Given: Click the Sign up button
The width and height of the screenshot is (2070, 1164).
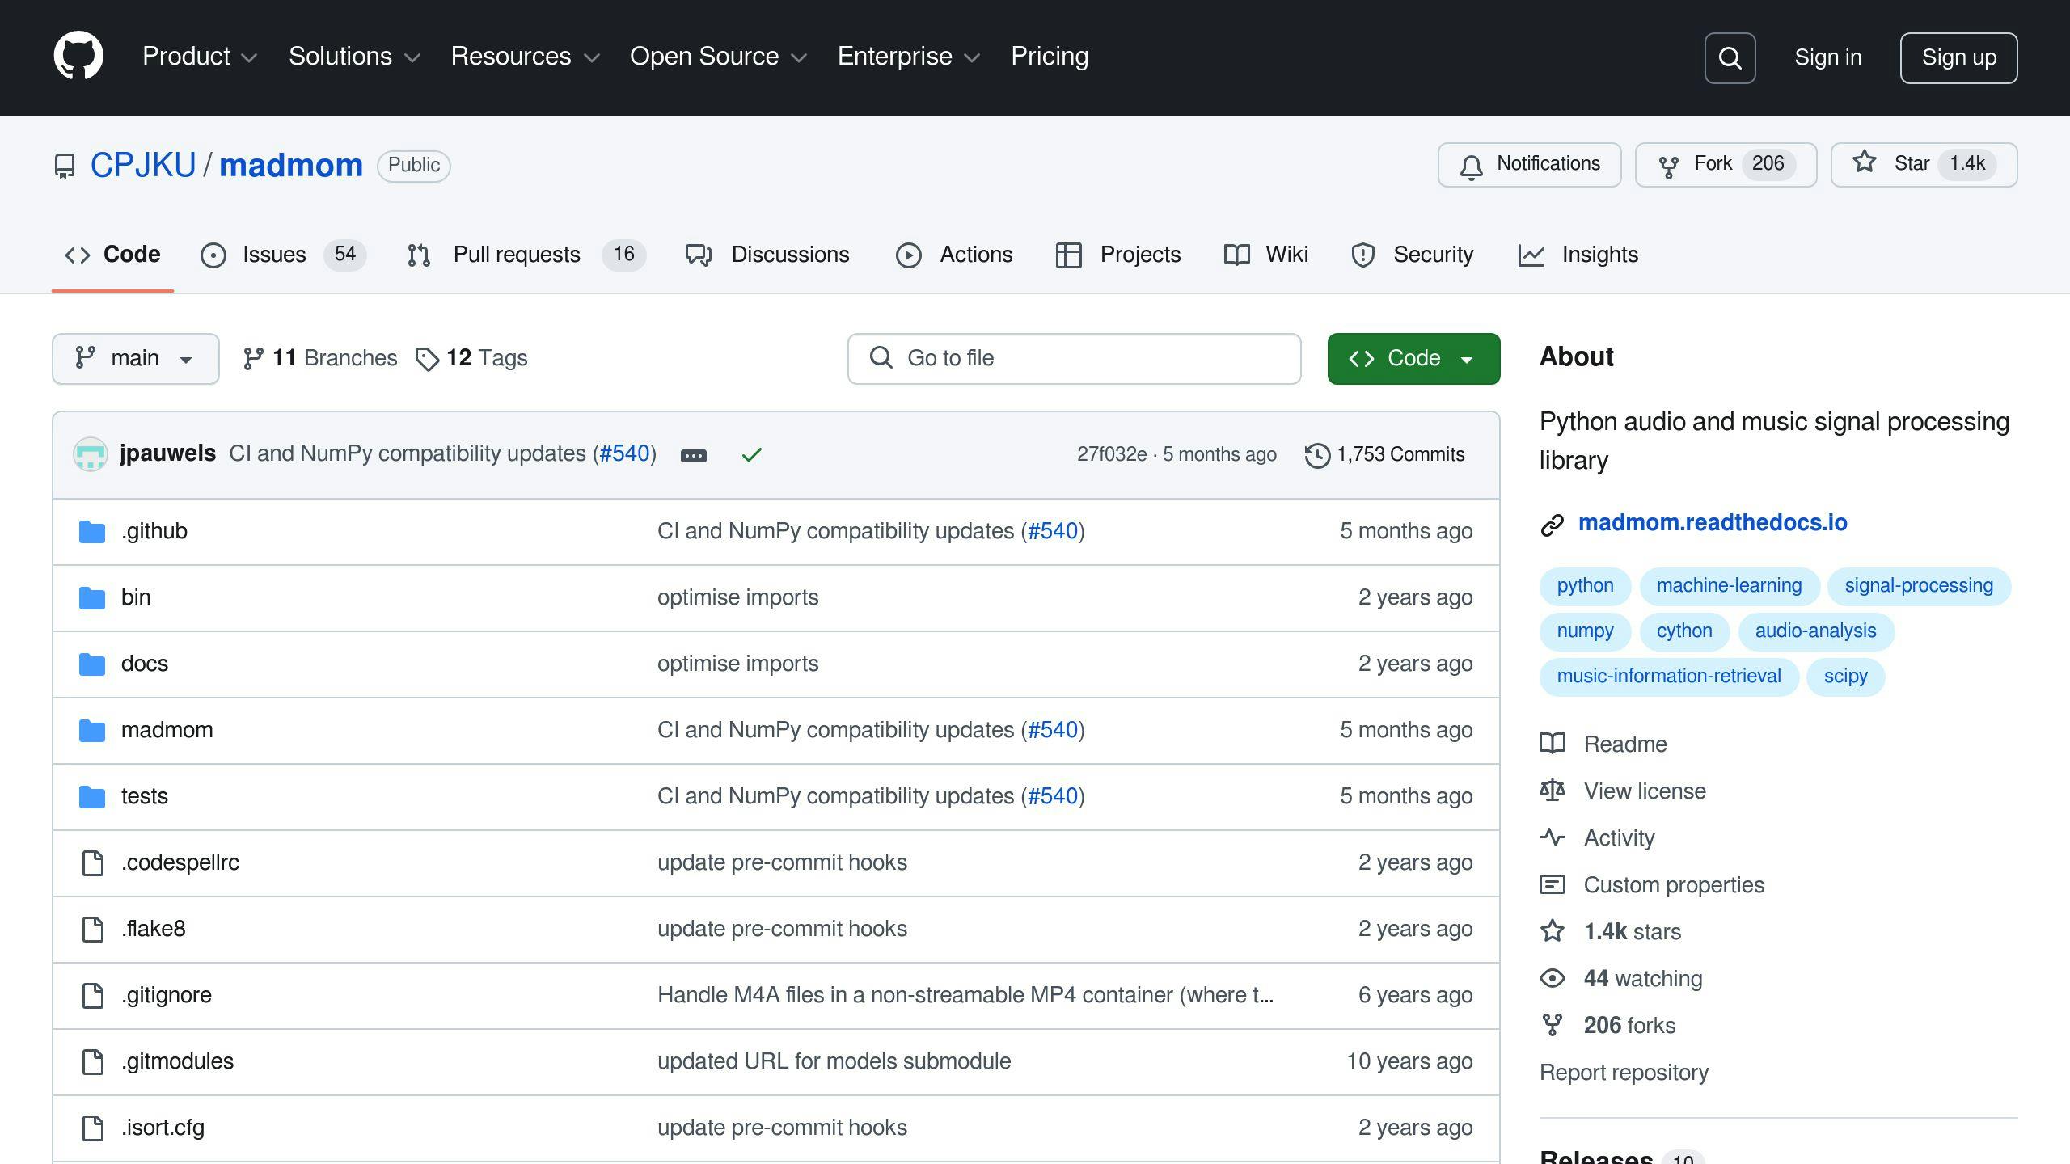Looking at the screenshot, I should tap(1958, 57).
